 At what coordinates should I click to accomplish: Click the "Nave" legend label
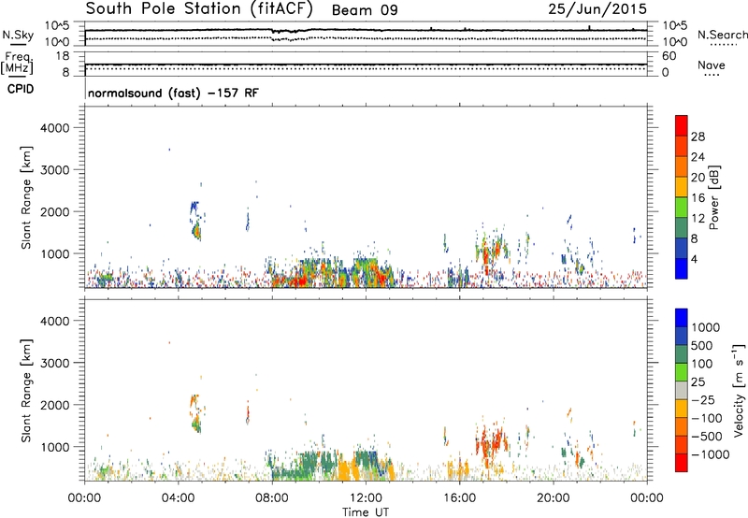click(711, 65)
